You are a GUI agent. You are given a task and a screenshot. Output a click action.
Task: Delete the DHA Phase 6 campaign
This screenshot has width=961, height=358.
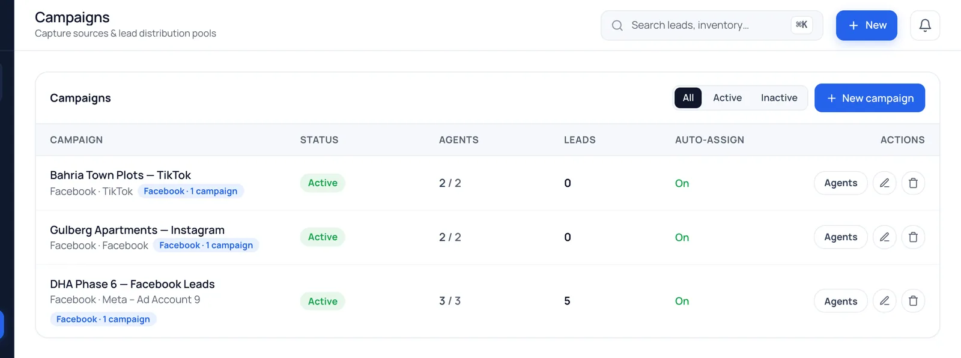(913, 301)
